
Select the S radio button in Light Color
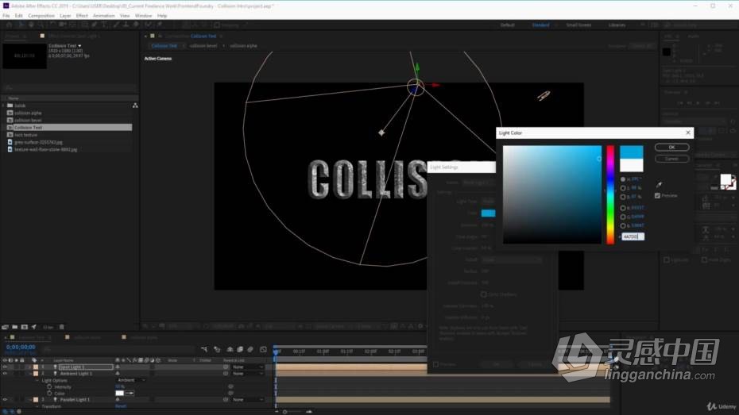click(x=623, y=188)
